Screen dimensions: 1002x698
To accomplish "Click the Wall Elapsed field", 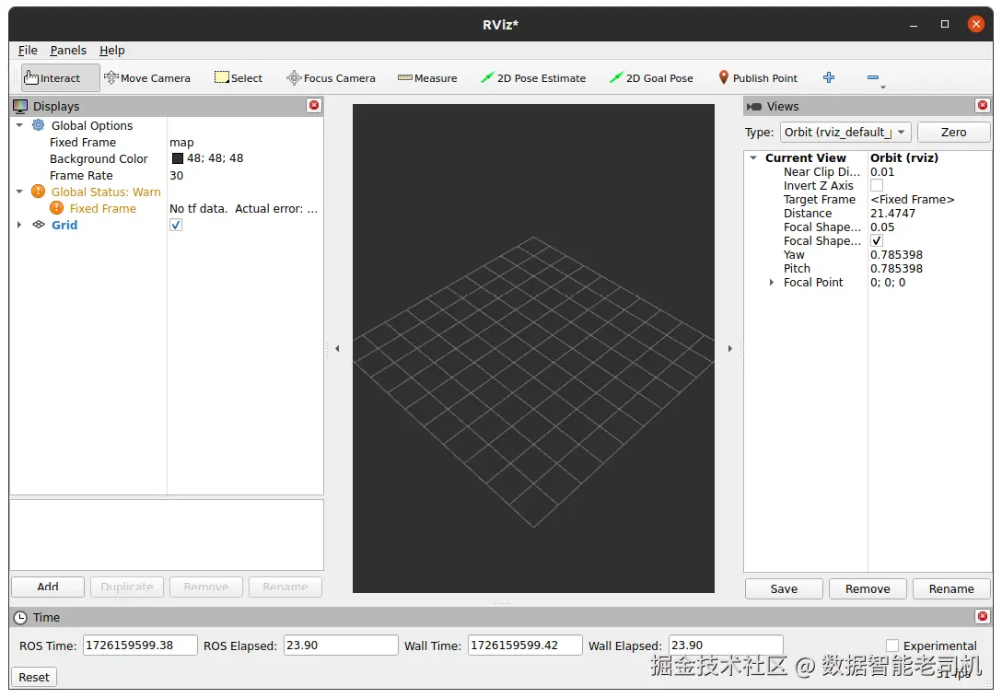I will [726, 645].
